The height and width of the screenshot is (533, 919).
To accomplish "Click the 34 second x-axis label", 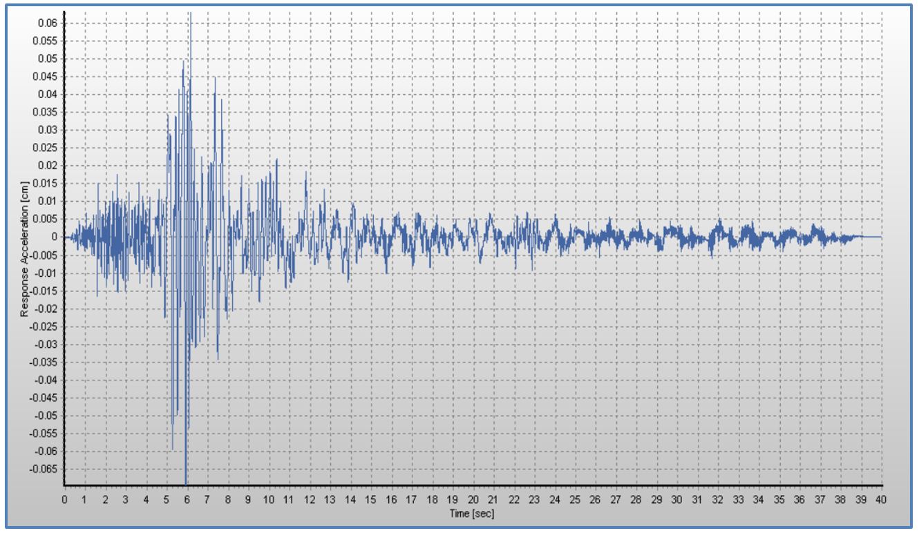I will pyautogui.click(x=759, y=499).
